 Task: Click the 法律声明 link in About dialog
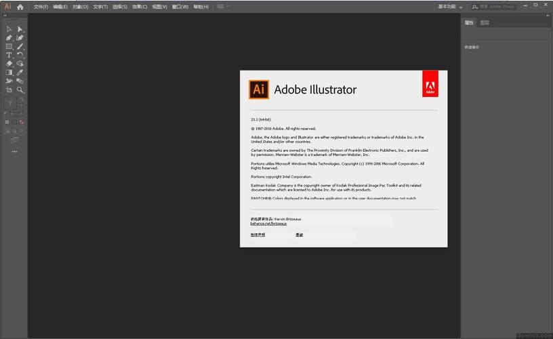258,235
